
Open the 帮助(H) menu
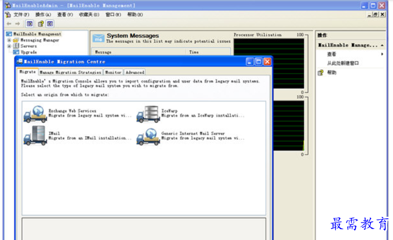[135, 14]
